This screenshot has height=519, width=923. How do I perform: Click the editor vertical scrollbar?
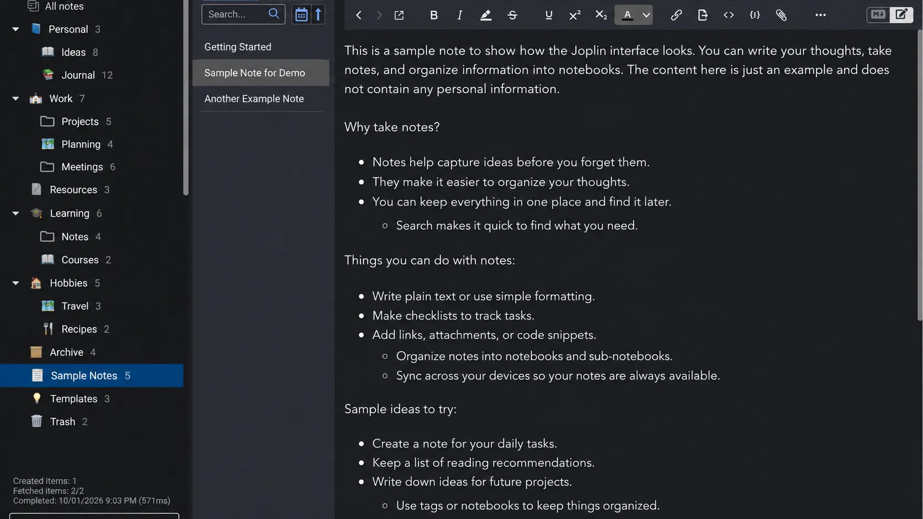click(920, 175)
